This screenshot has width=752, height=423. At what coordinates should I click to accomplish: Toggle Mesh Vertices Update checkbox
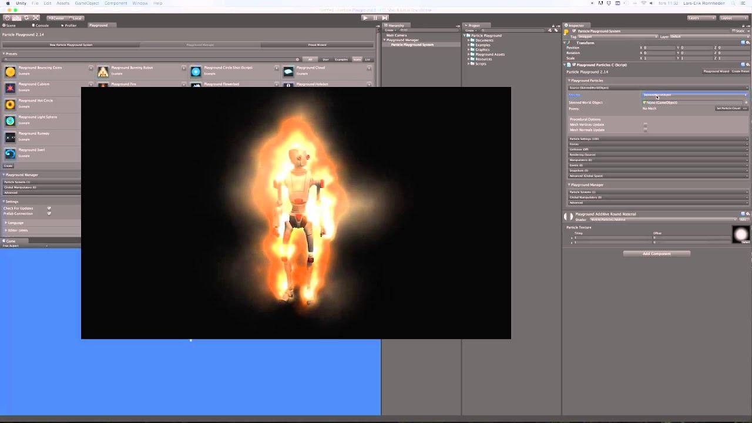(645, 125)
